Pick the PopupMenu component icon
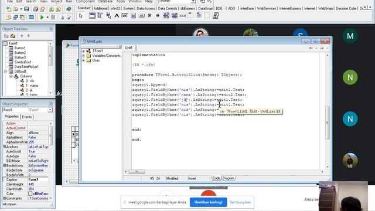375x211 pixels. coord(108,16)
